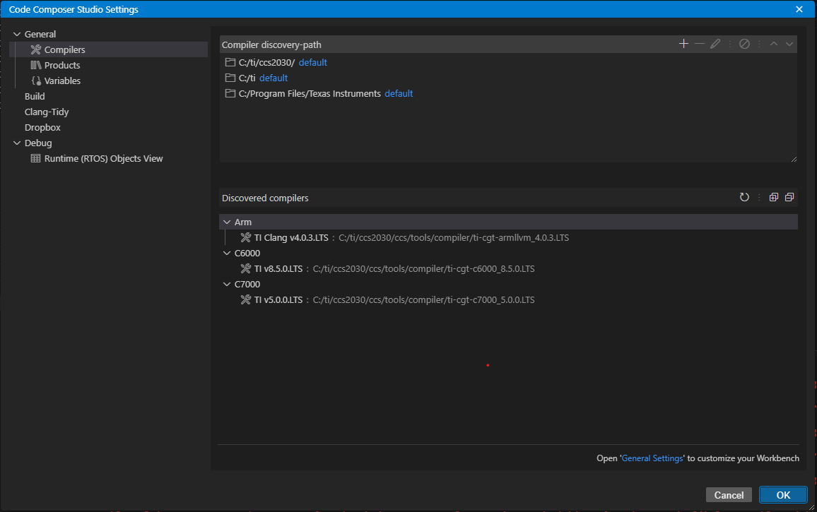Viewport: 817px width, 512px height.
Task: Collapse the General settings tree node
Action: click(x=17, y=34)
